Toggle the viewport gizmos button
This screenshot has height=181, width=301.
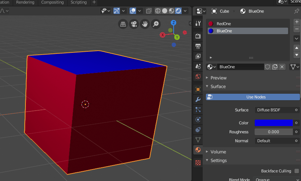tap(117, 11)
